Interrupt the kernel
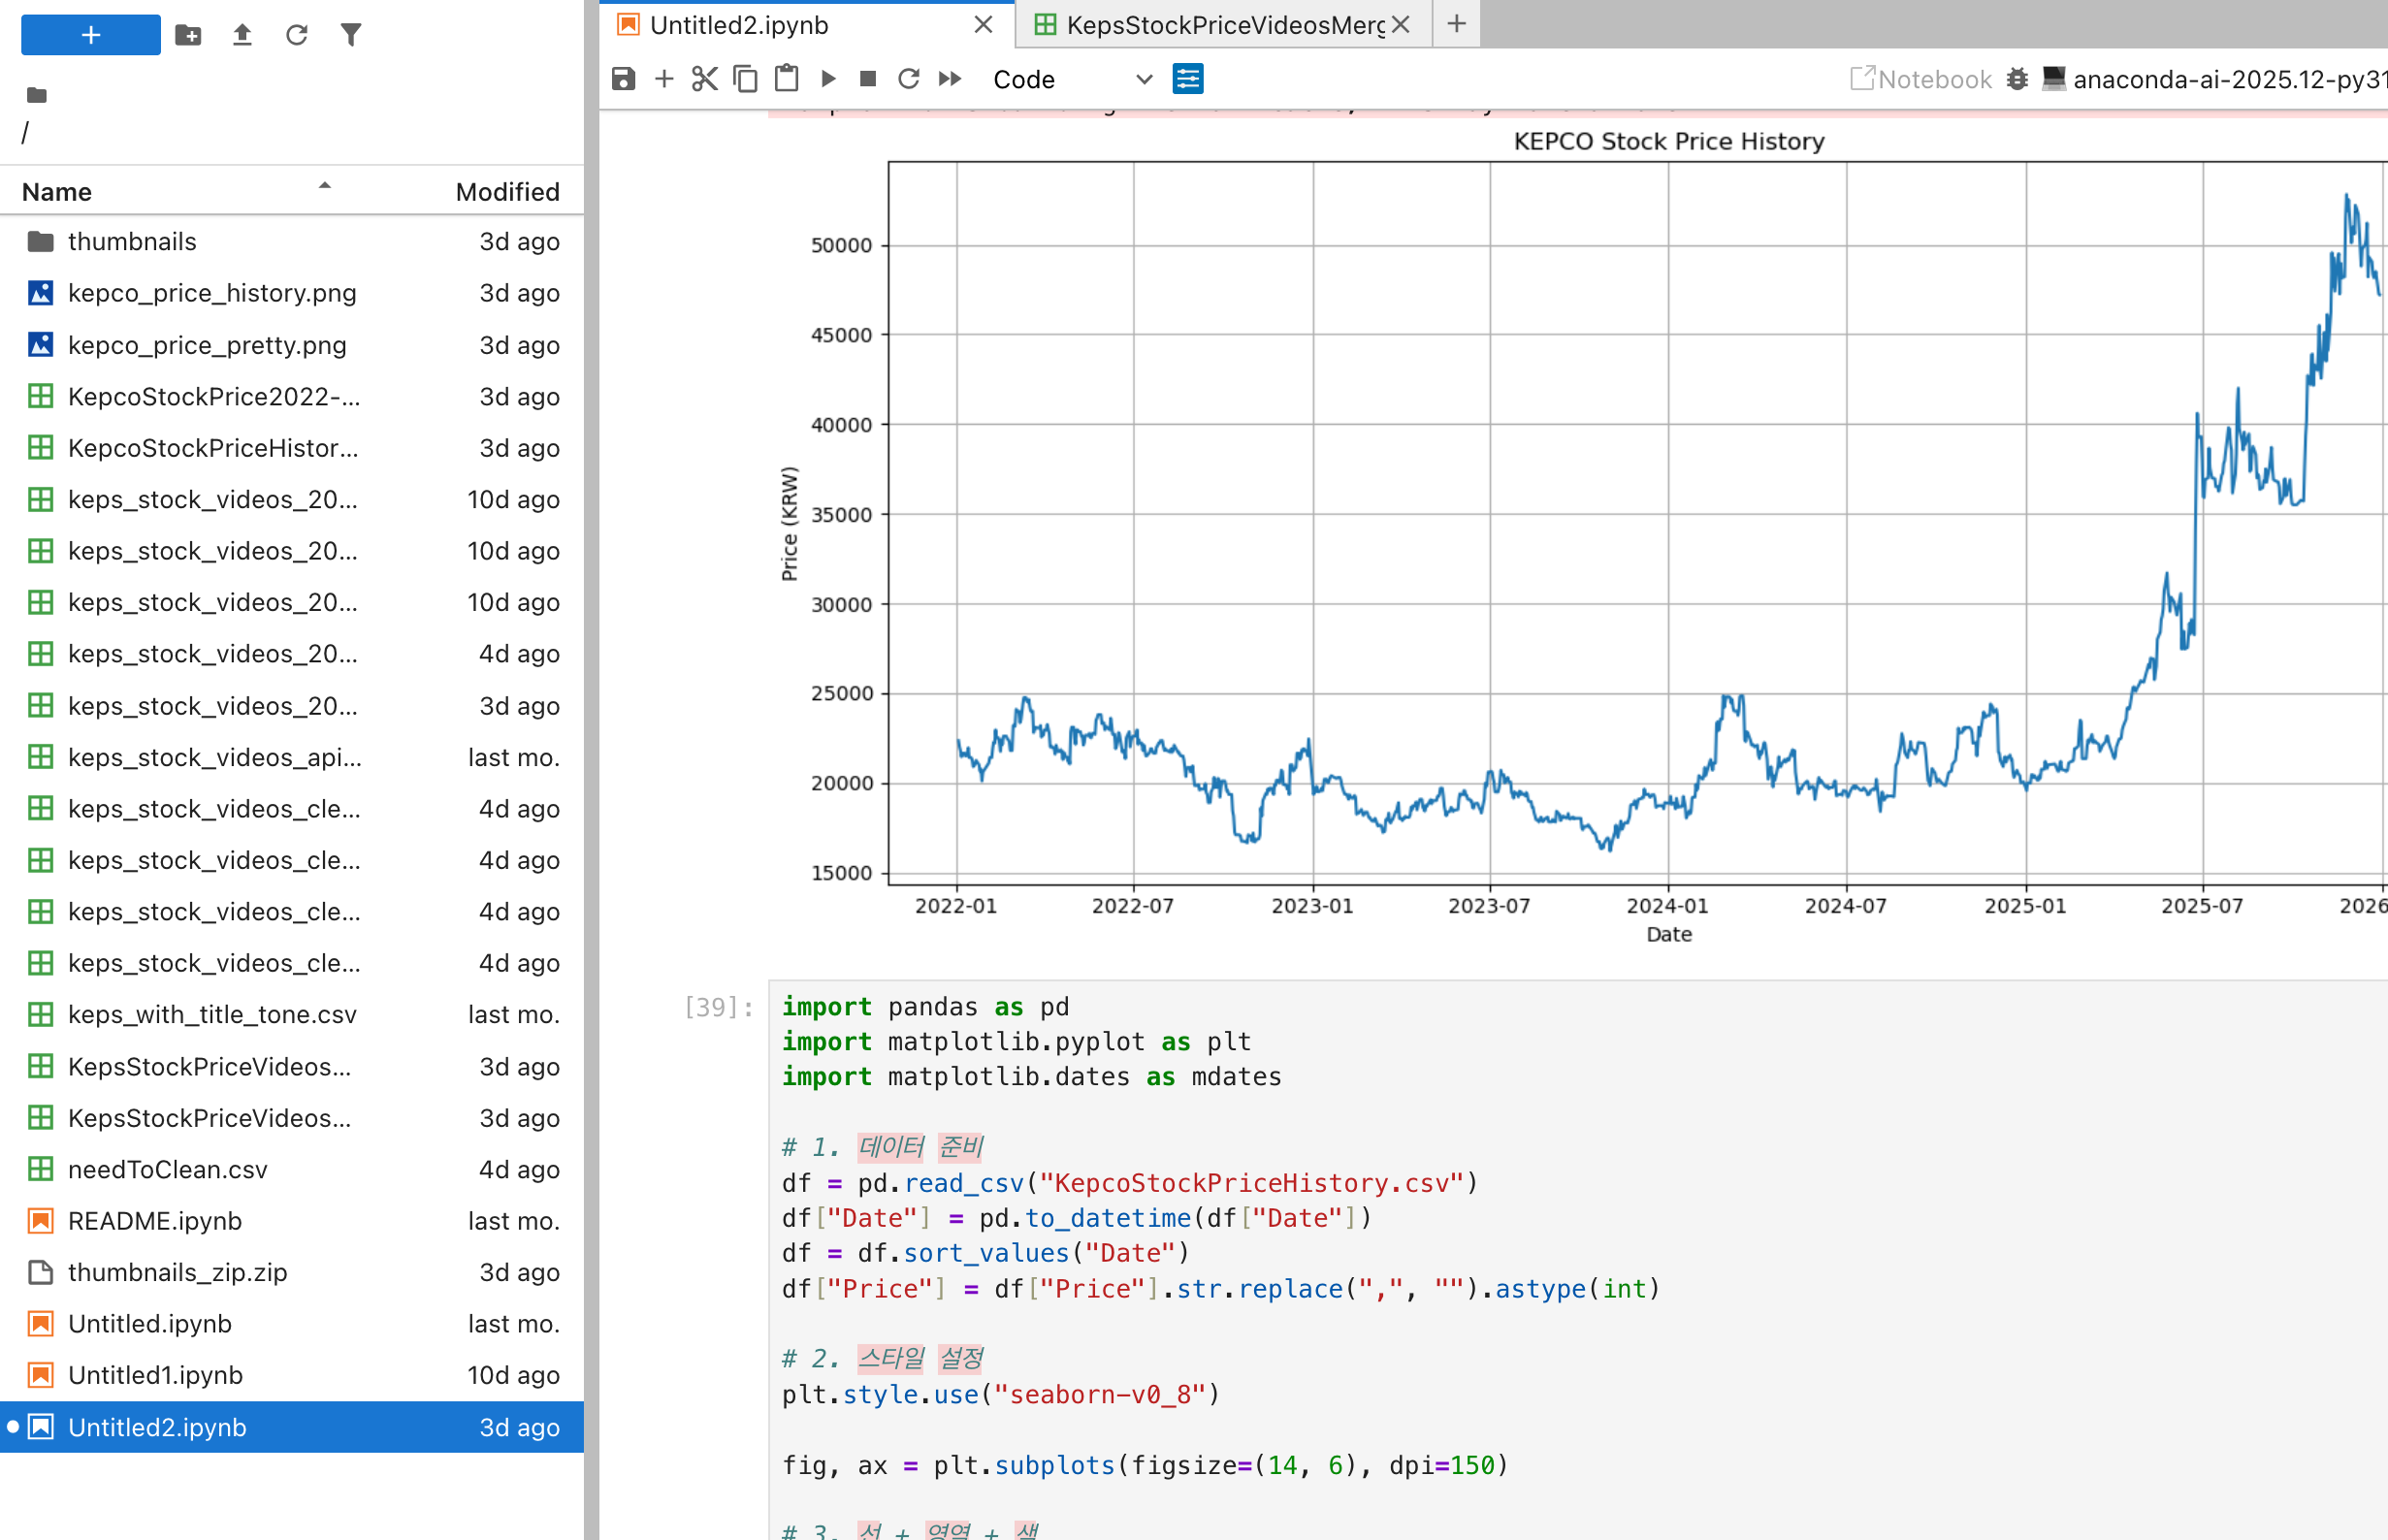The width and height of the screenshot is (2388, 1540). [x=868, y=78]
